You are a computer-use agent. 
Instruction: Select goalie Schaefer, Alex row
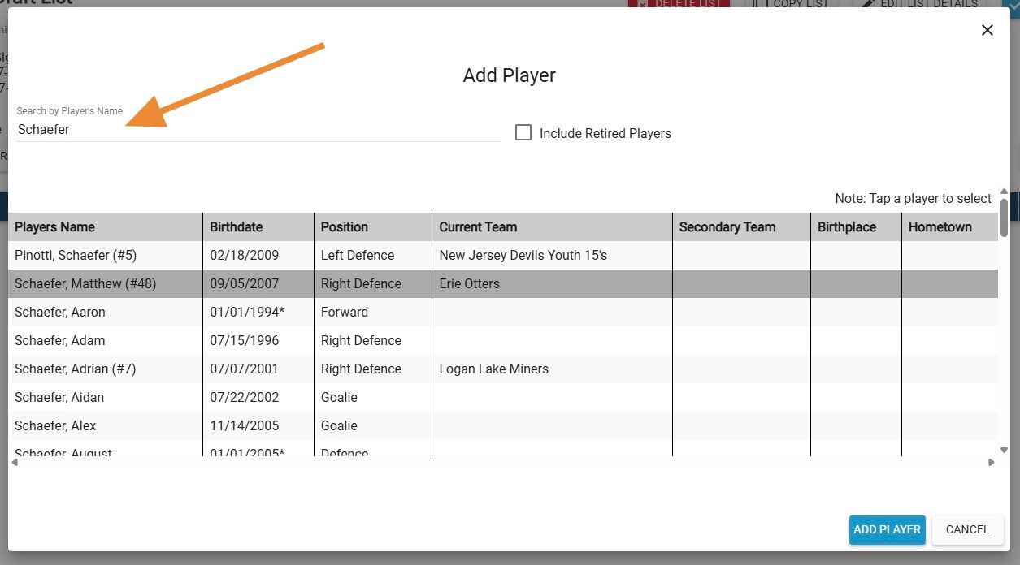pos(503,425)
